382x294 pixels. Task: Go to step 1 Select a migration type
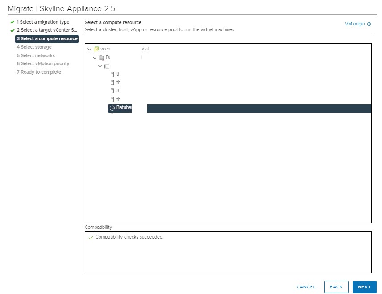pos(42,22)
